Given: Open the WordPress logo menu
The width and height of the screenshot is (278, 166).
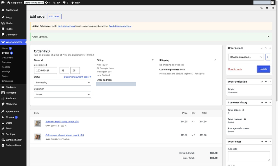Looking at the screenshot, I should (x=3, y=3).
